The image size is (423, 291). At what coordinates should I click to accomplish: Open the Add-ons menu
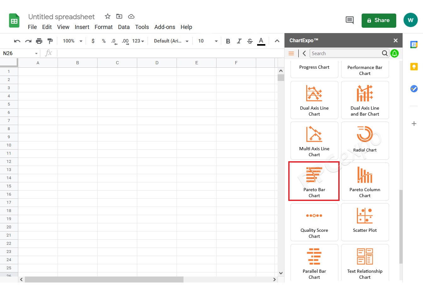pos(165,27)
